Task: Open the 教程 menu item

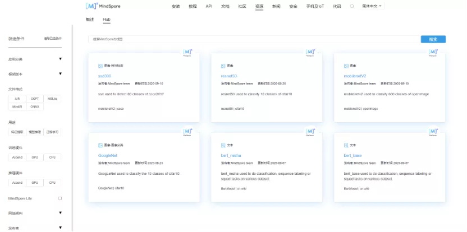Action: pyautogui.click(x=193, y=6)
